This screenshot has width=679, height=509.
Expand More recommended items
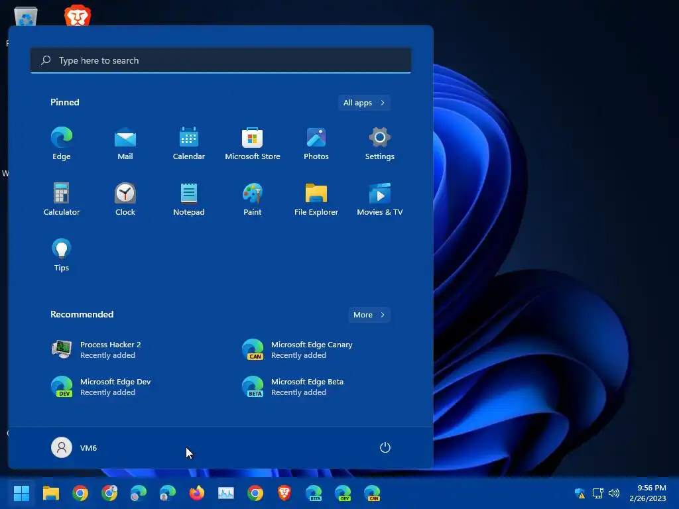tap(369, 315)
